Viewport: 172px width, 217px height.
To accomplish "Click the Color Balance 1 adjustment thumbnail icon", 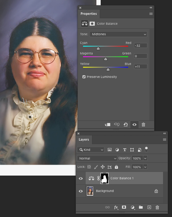I will coord(91,178).
